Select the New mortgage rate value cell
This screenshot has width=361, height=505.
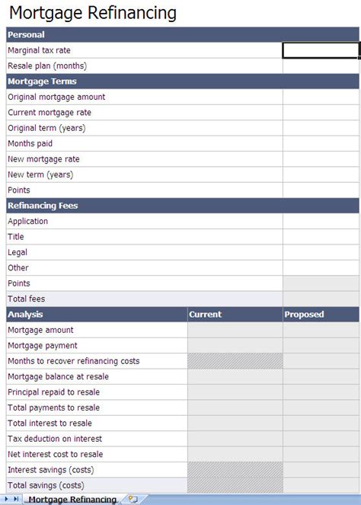(321, 159)
